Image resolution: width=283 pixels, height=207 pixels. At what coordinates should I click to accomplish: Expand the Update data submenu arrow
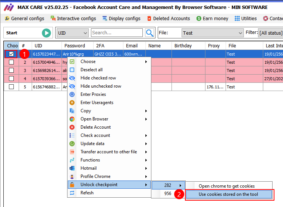[x=146, y=144]
